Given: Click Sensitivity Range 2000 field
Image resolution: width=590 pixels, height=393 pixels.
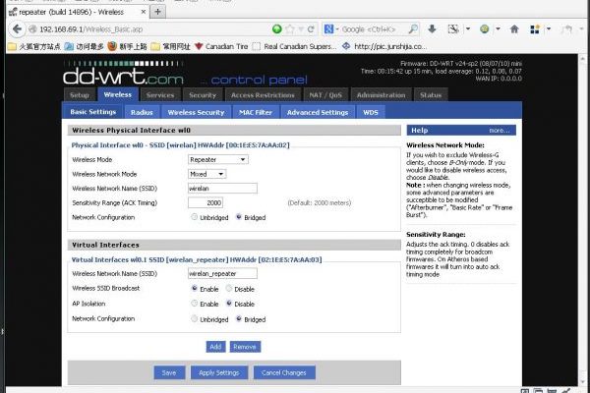Looking at the screenshot, I should [x=206, y=202].
